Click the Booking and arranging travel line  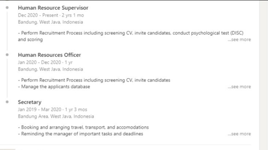coord(83,127)
